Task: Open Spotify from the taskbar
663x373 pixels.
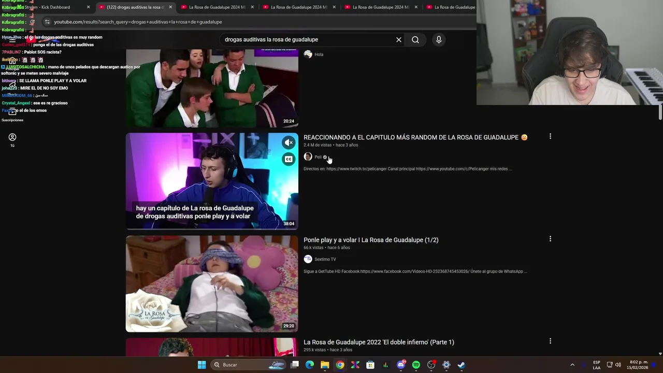Action: point(416,365)
